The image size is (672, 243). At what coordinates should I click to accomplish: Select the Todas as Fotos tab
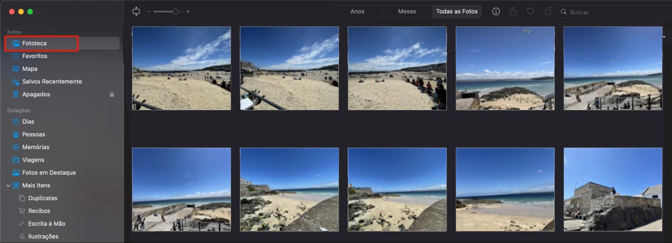tap(457, 11)
